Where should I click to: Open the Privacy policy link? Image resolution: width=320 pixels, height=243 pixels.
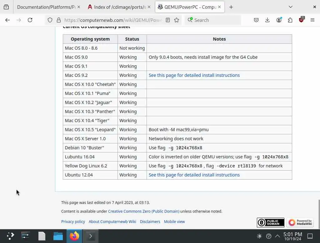pos(73,221)
